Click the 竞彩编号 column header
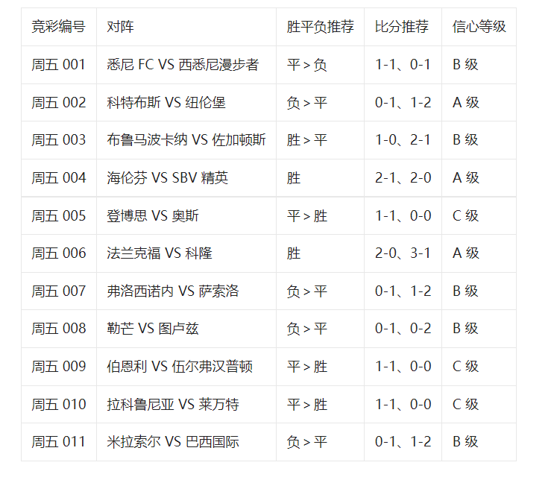The image size is (551, 480). tap(58, 27)
